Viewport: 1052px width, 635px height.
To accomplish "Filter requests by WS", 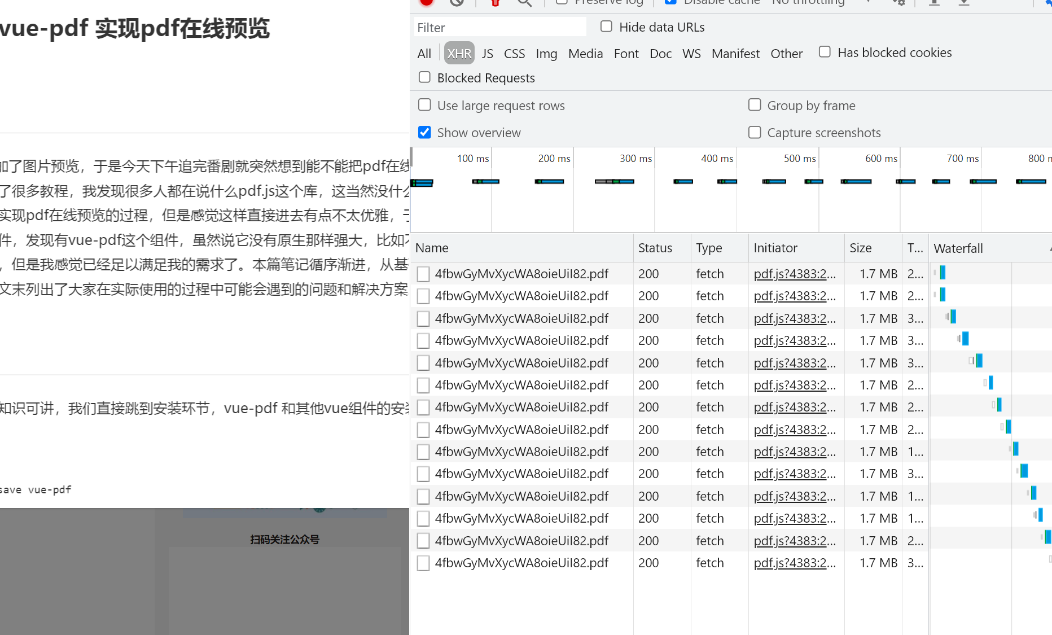I will click(691, 54).
